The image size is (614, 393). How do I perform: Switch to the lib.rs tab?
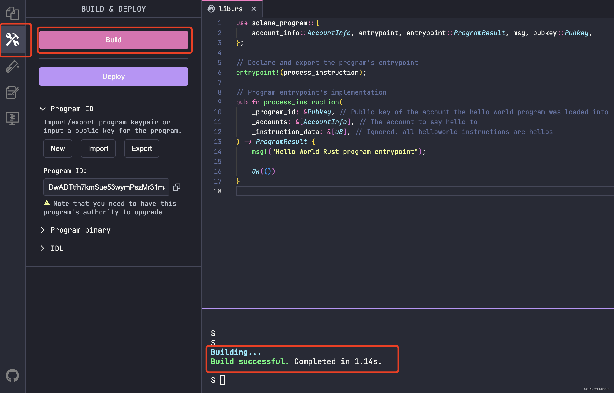pyautogui.click(x=231, y=9)
